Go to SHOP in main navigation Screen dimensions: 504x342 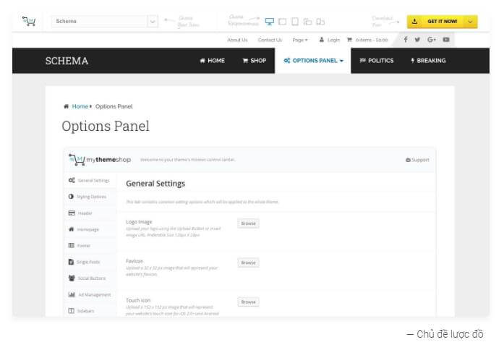(x=255, y=61)
